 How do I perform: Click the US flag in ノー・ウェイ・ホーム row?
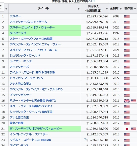[127, 50]
